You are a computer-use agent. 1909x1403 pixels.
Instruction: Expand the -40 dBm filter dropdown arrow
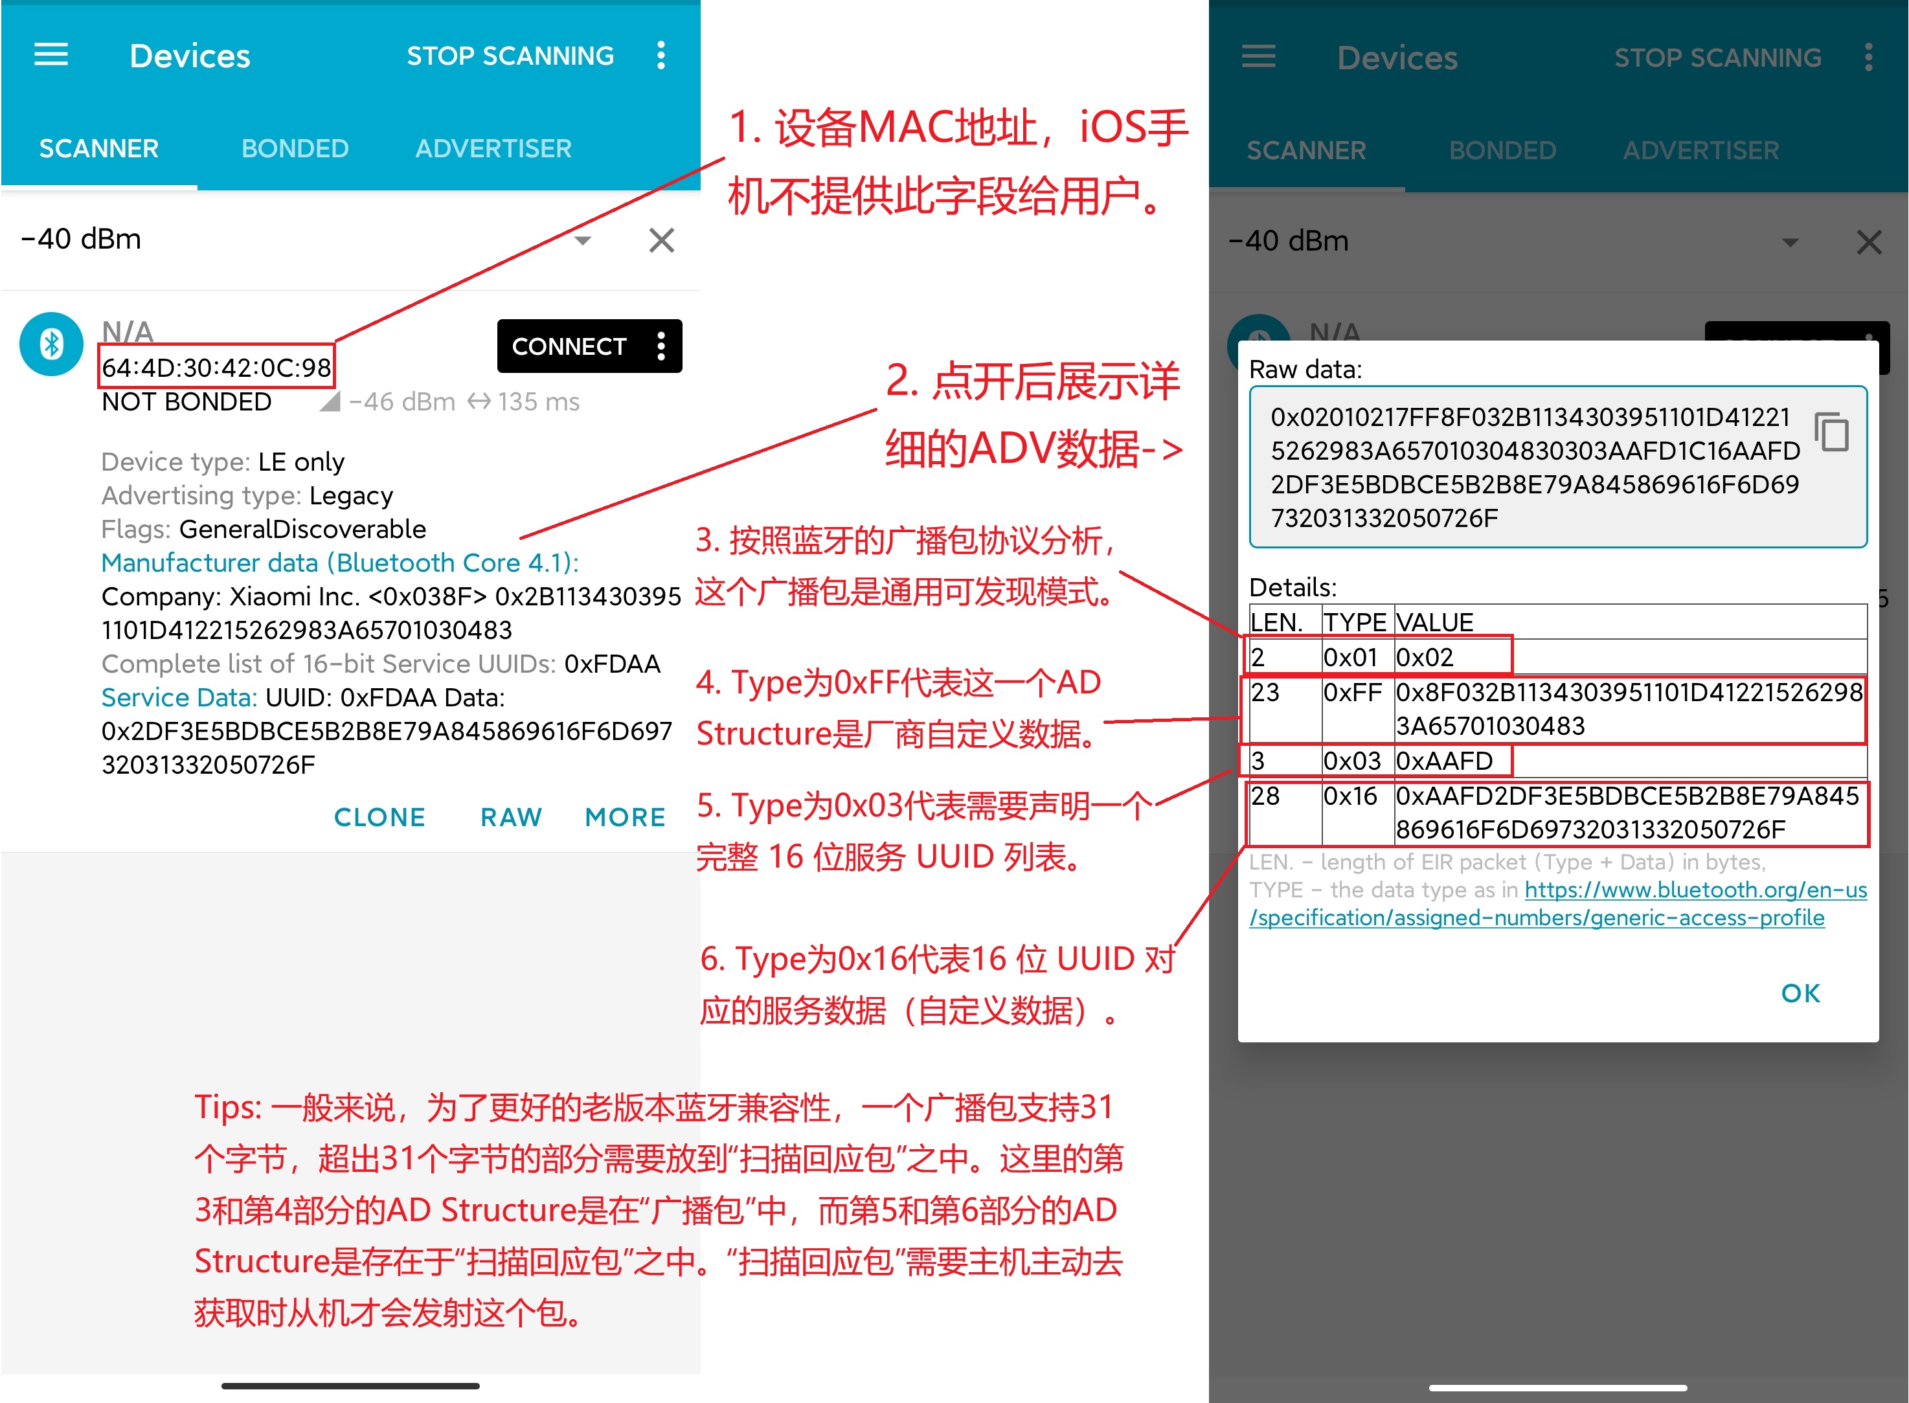pos(583,240)
